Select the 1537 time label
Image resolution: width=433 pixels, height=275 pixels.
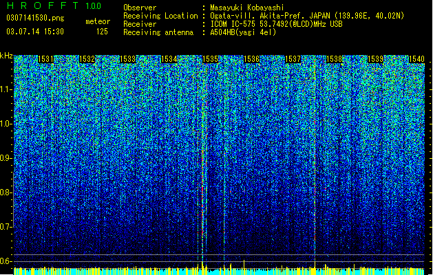[293, 59]
